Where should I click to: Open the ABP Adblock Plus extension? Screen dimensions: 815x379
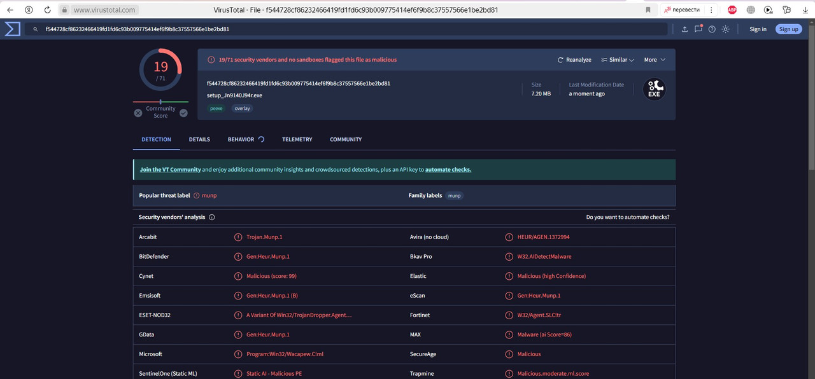(x=732, y=10)
